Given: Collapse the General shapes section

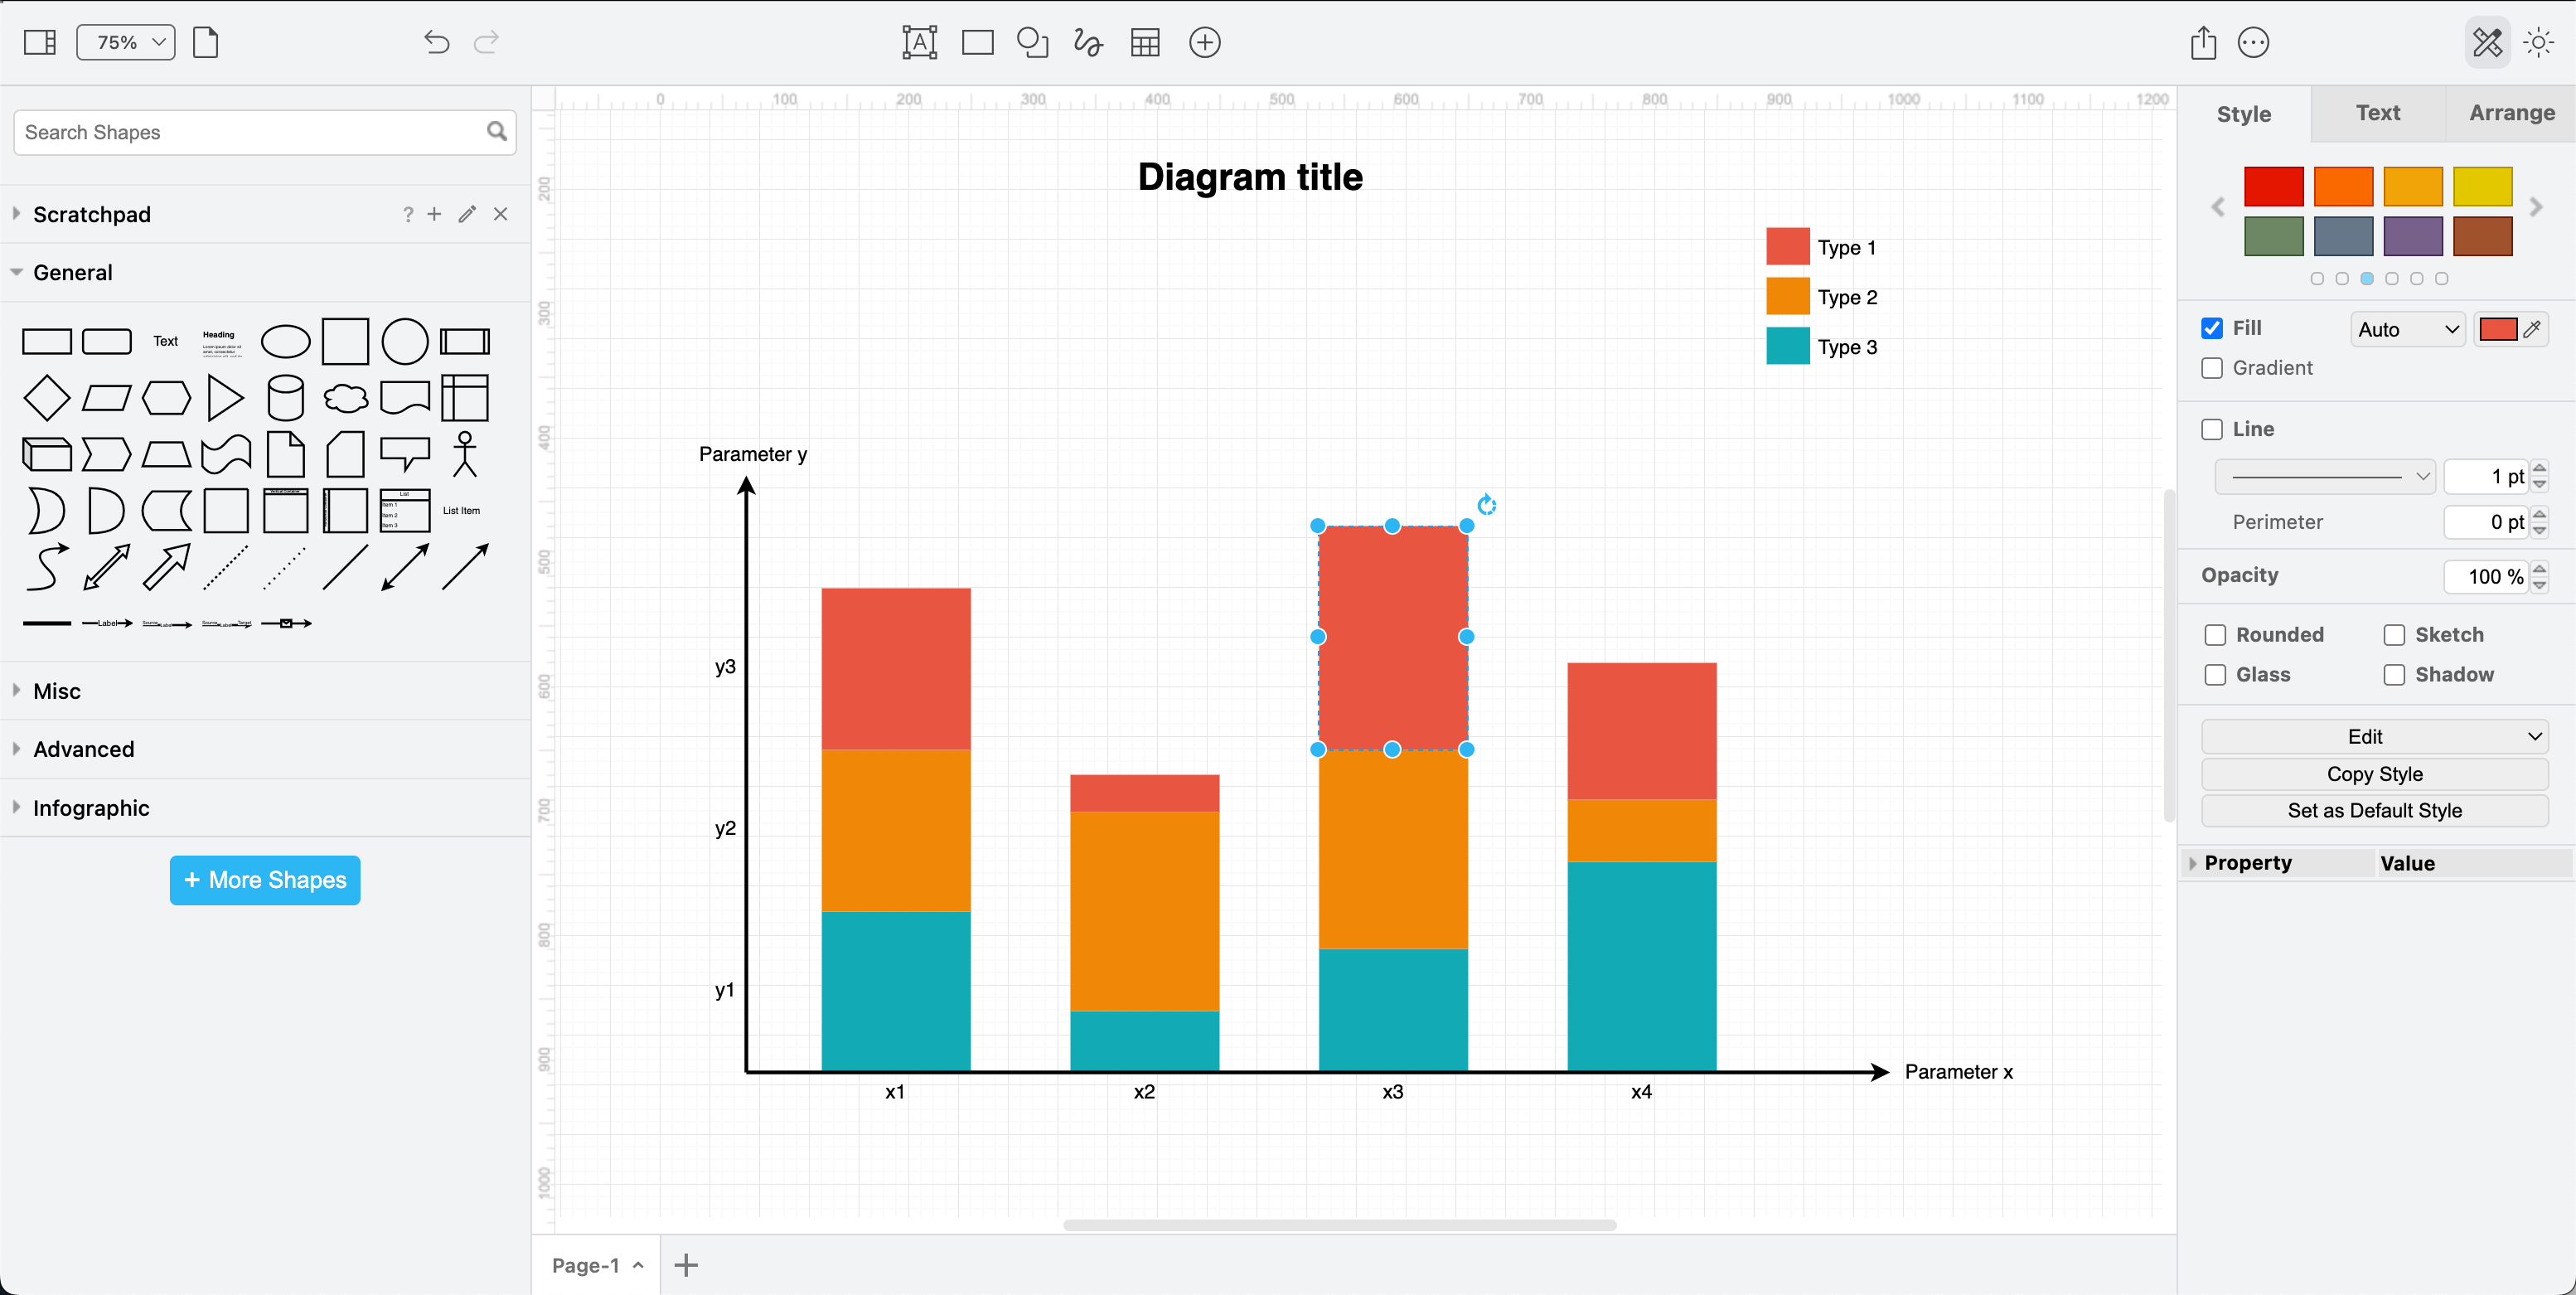Looking at the screenshot, I should click(x=72, y=272).
